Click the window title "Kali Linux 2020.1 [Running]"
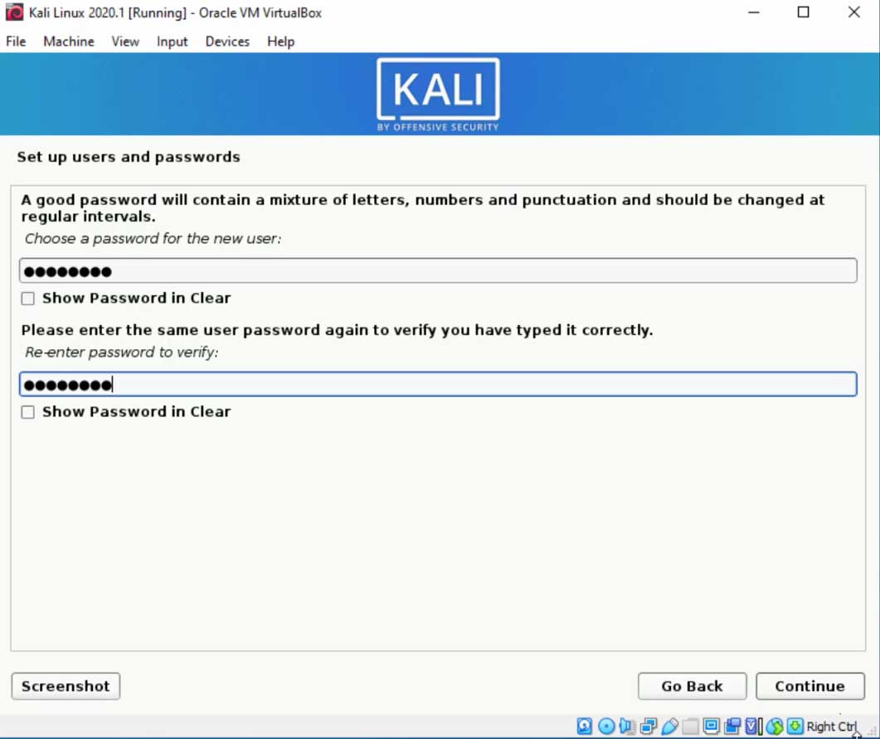Viewport: 880px width, 739px height. coord(108,13)
